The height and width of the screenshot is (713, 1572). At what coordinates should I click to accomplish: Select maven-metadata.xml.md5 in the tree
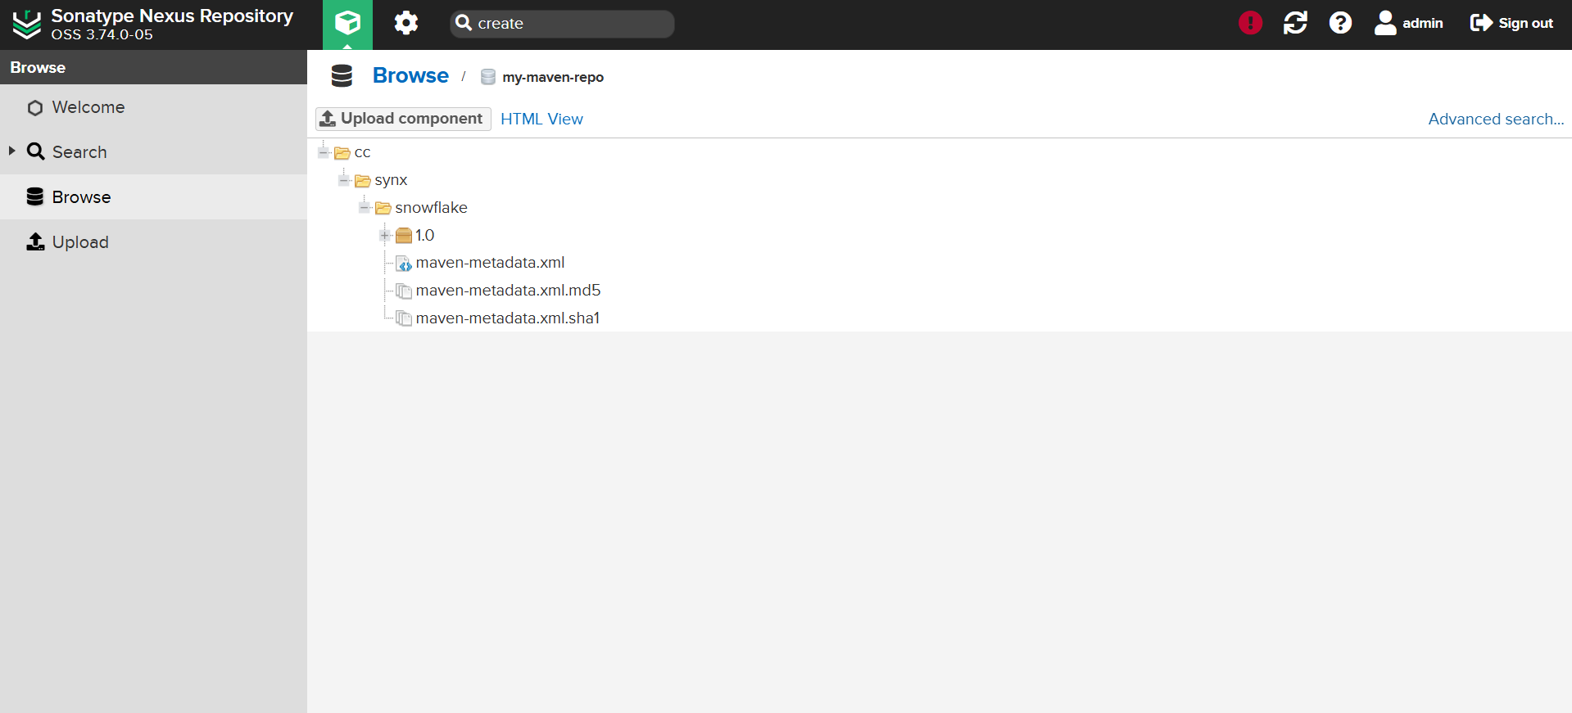tap(508, 291)
